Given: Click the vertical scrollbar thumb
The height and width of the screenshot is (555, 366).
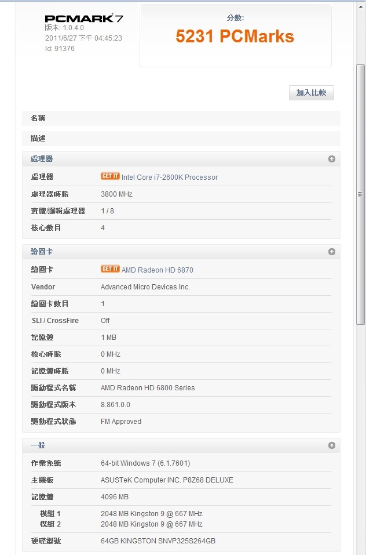Looking at the screenshot, I should [x=360, y=194].
